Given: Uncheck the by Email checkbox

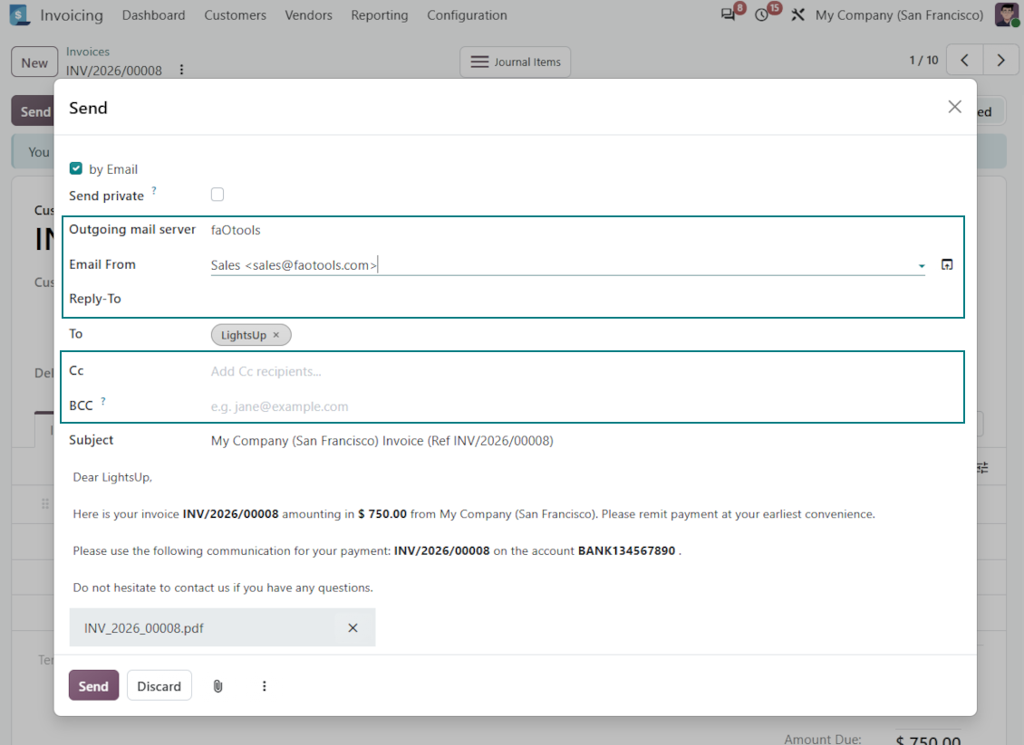Looking at the screenshot, I should click(x=76, y=168).
